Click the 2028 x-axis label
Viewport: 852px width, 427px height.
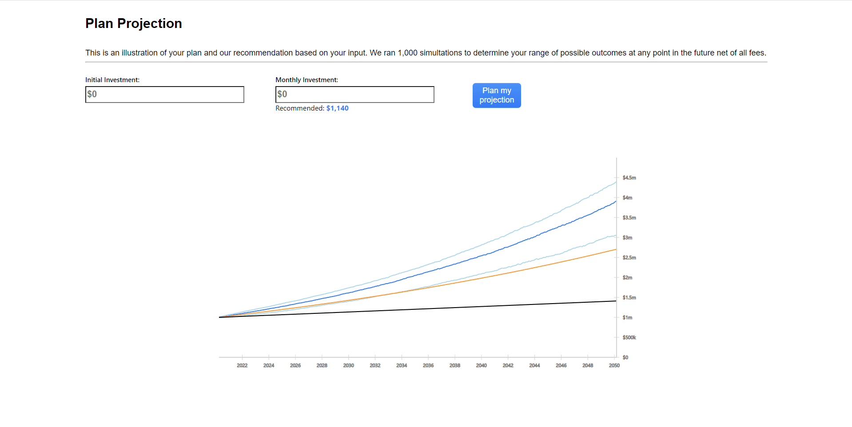coord(322,365)
